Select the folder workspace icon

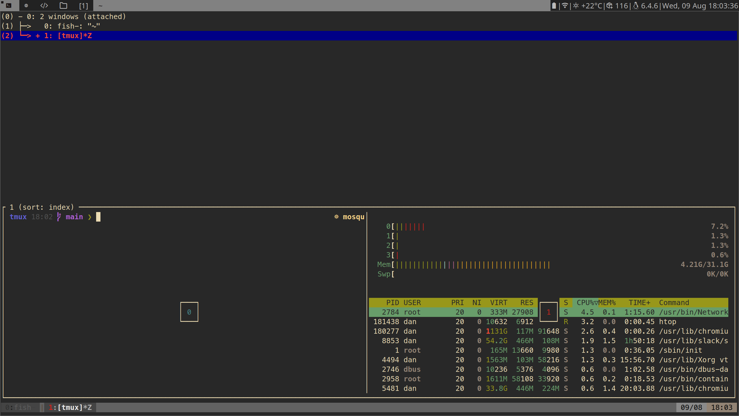63,5
